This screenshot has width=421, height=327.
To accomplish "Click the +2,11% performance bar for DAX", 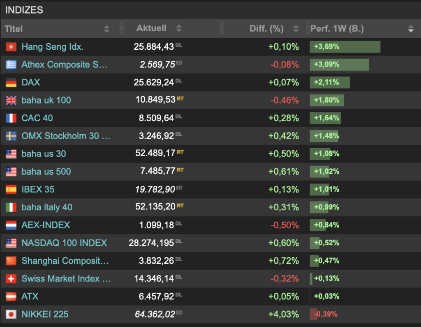I will pos(330,82).
